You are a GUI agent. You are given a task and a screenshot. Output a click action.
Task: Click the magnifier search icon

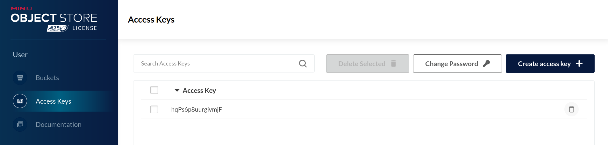(x=303, y=64)
